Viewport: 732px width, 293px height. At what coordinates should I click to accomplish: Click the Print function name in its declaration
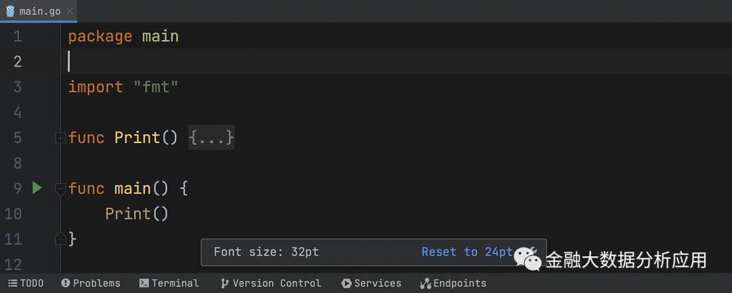coord(137,138)
